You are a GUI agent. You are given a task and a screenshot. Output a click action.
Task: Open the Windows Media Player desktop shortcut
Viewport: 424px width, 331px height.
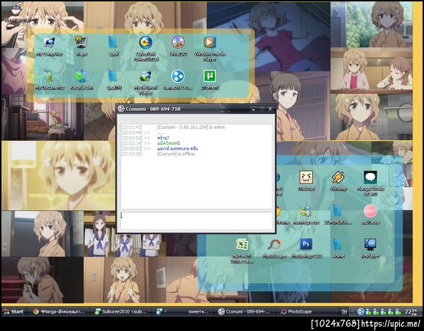[210, 49]
